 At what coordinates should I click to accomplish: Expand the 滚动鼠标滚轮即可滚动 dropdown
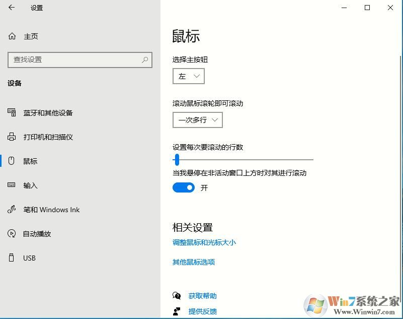point(197,120)
